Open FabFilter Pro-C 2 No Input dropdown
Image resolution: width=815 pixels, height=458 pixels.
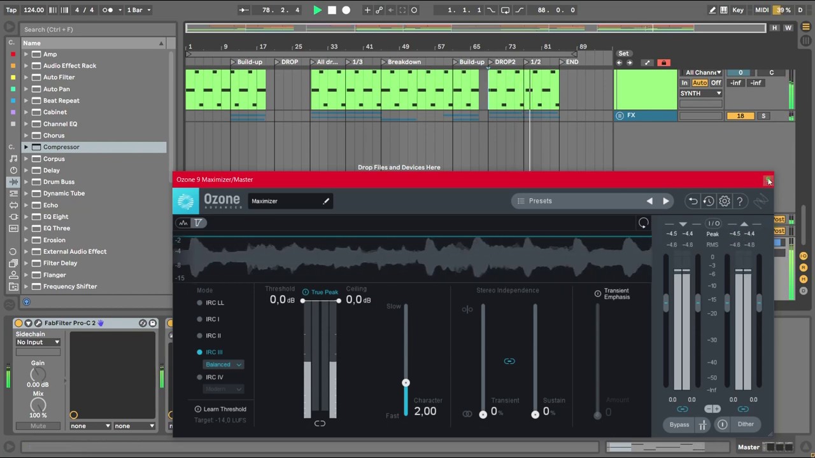point(38,342)
